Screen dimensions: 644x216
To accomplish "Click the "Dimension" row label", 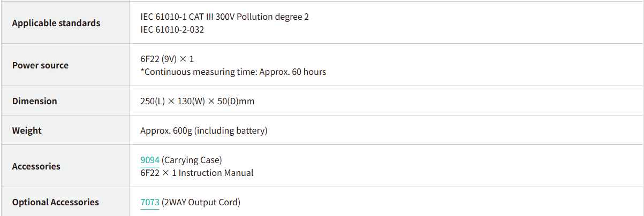I will pyautogui.click(x=34, y=101).
